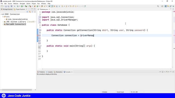Maximize the editor area
Image resolution: width=175 pixels, height=98 pixels.
(x=173, y=9)
